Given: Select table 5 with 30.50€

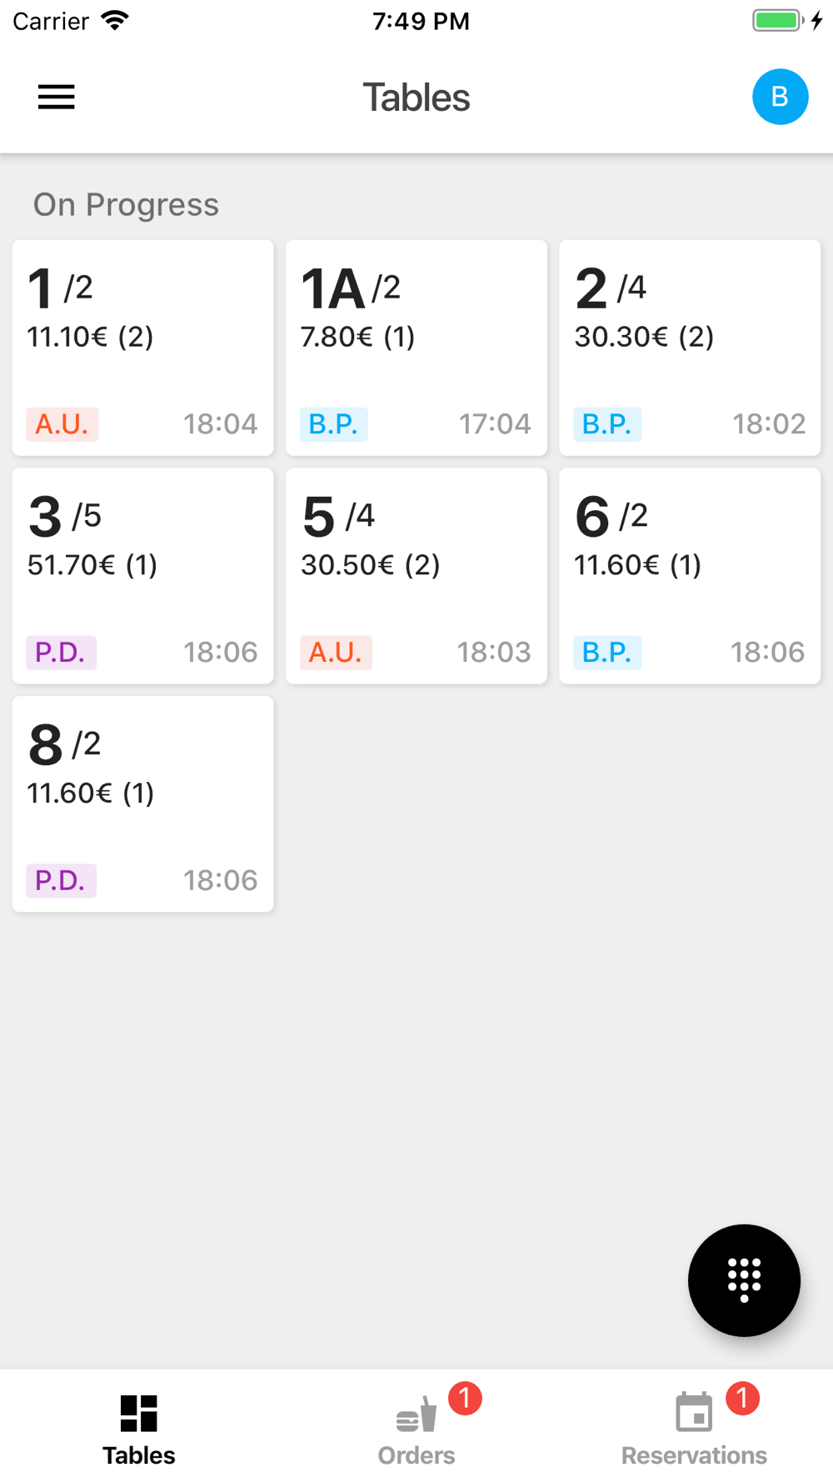Looking at the screenshot, I should point(416,576).
